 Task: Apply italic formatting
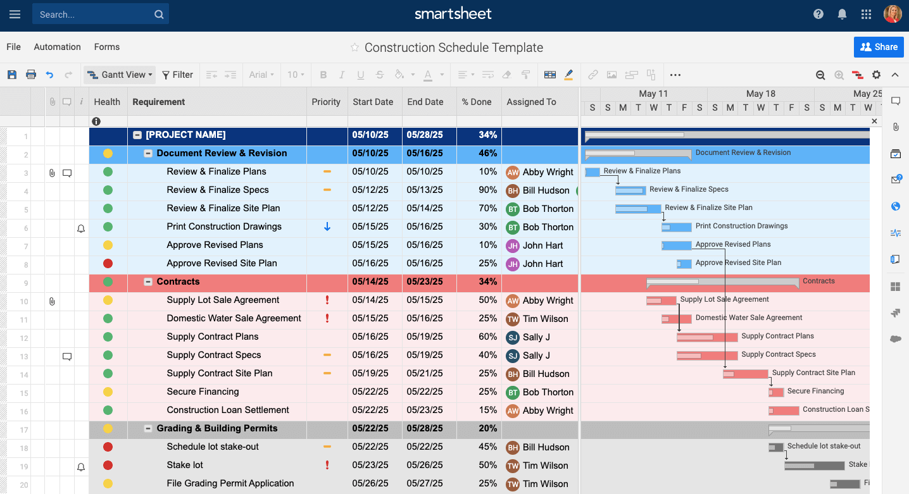coord(342,75)
